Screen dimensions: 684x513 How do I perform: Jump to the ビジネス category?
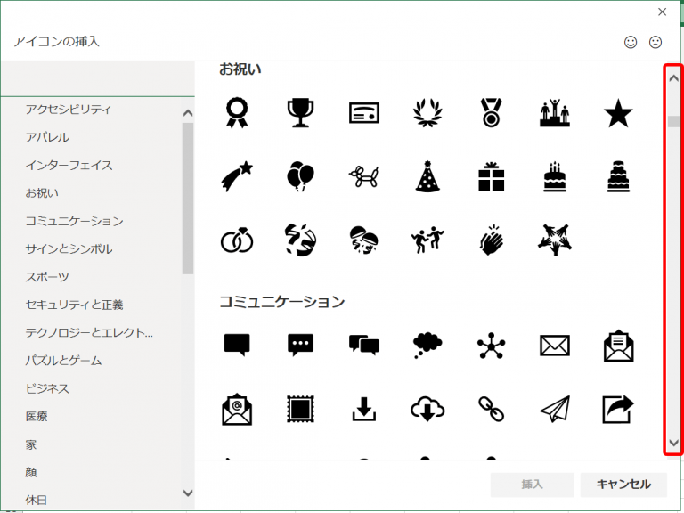(x=48, y=388)
